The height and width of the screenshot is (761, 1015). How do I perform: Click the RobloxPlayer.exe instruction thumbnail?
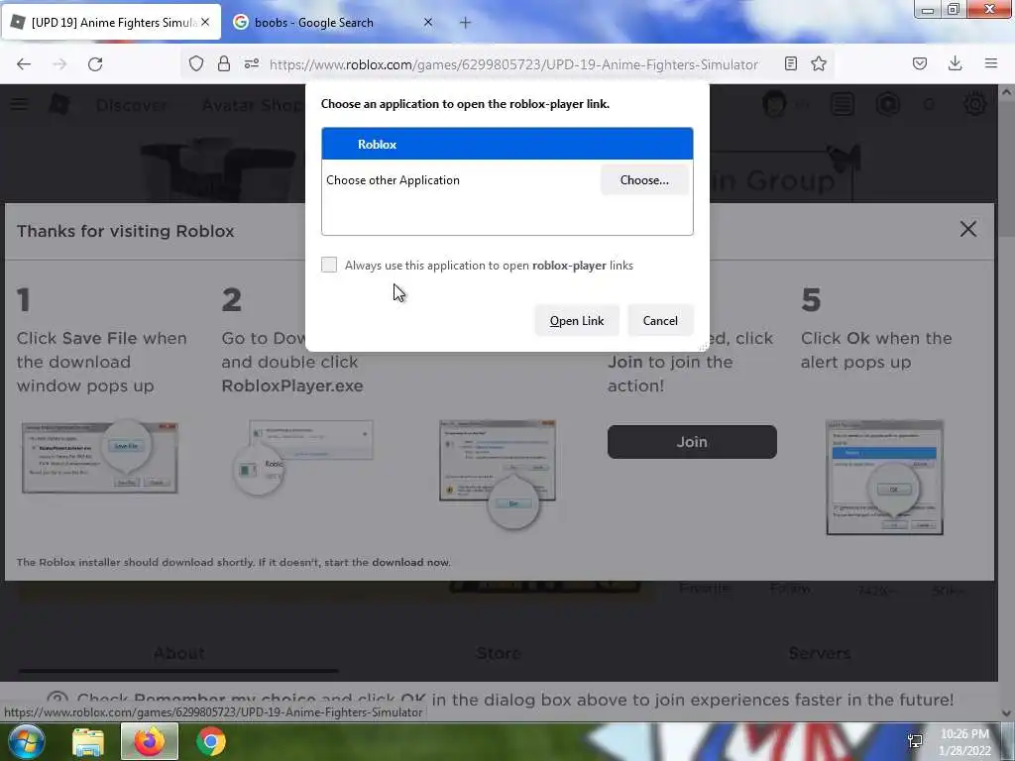(x=303, y=457)
